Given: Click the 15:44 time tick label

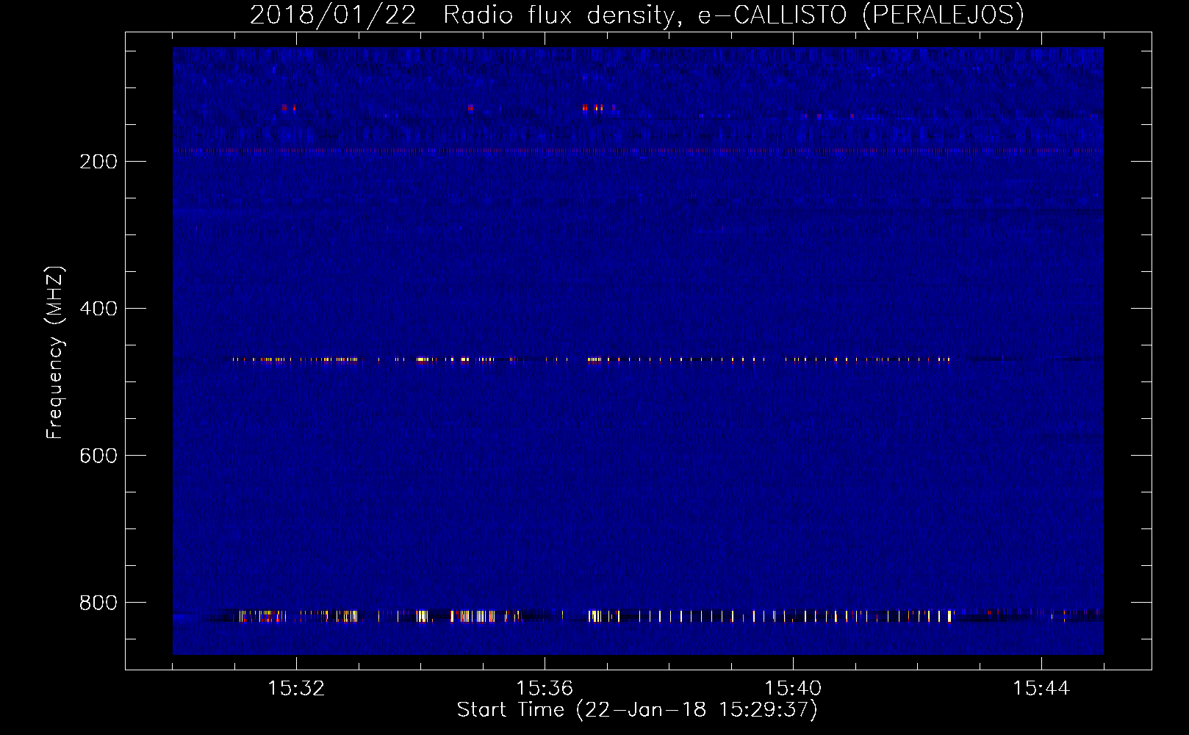Looking at the screenshot, I should (x=1041, y=689).
